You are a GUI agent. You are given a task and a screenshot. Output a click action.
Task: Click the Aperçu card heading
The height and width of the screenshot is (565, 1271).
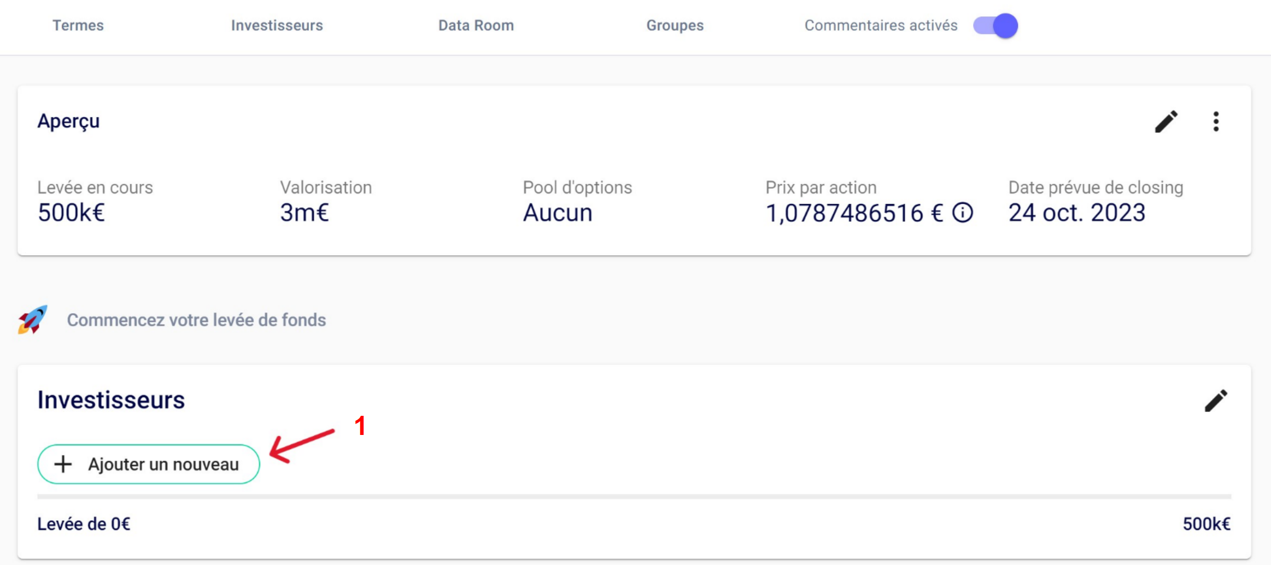click(68, 121)
